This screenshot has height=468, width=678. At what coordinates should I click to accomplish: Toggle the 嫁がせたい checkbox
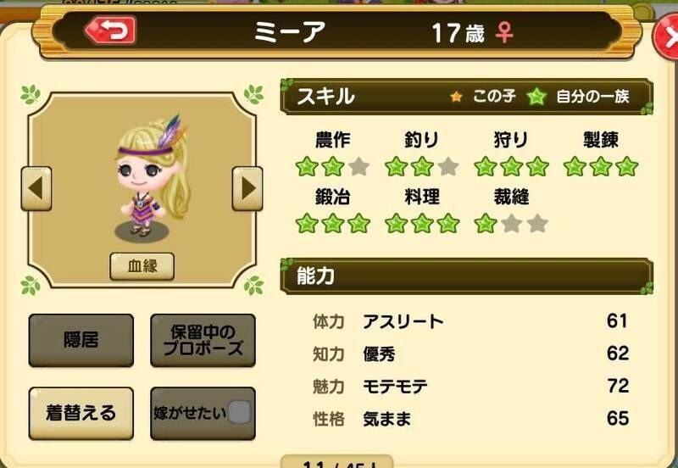coord(239,412)
